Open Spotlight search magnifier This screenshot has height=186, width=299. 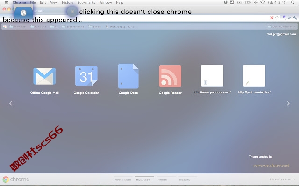click(x=292, y=2)
